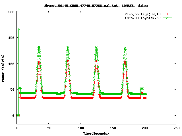Click the green legend line sample for YR
Screen dimensions: 182x136
coord(167,18)
